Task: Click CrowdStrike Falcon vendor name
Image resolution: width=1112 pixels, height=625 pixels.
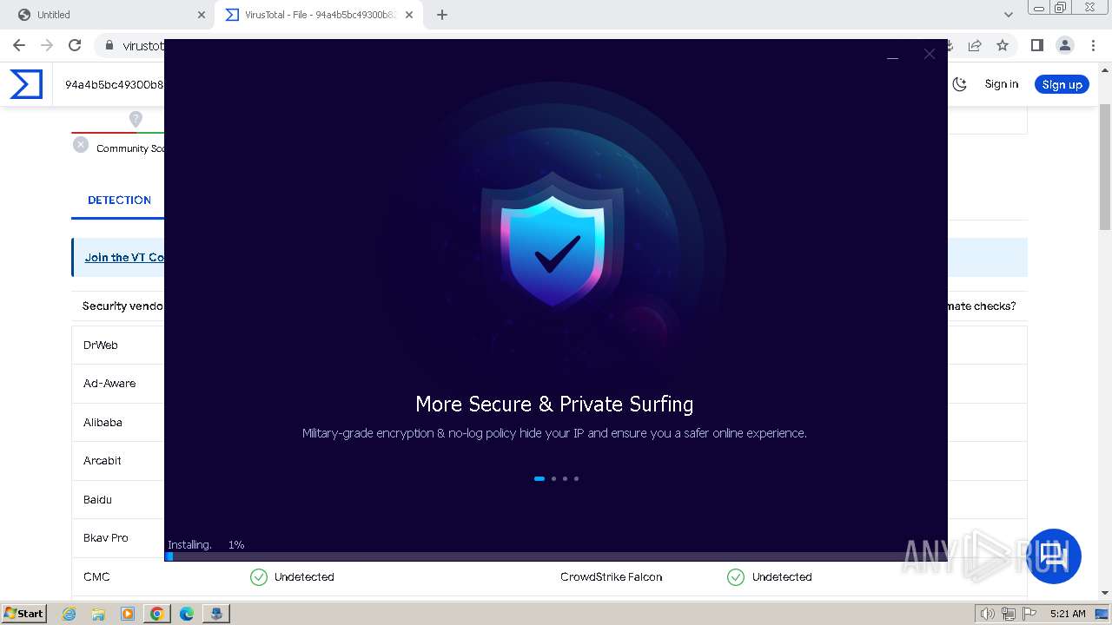Action: [612, 576]
